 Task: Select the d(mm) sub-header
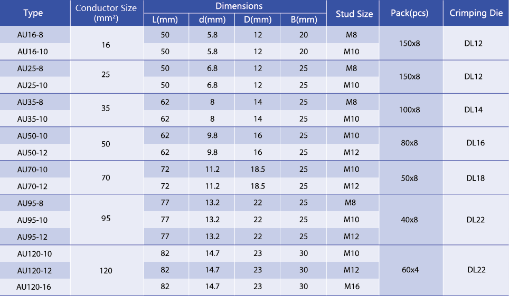pyautogui.click(x=212, y=19)
